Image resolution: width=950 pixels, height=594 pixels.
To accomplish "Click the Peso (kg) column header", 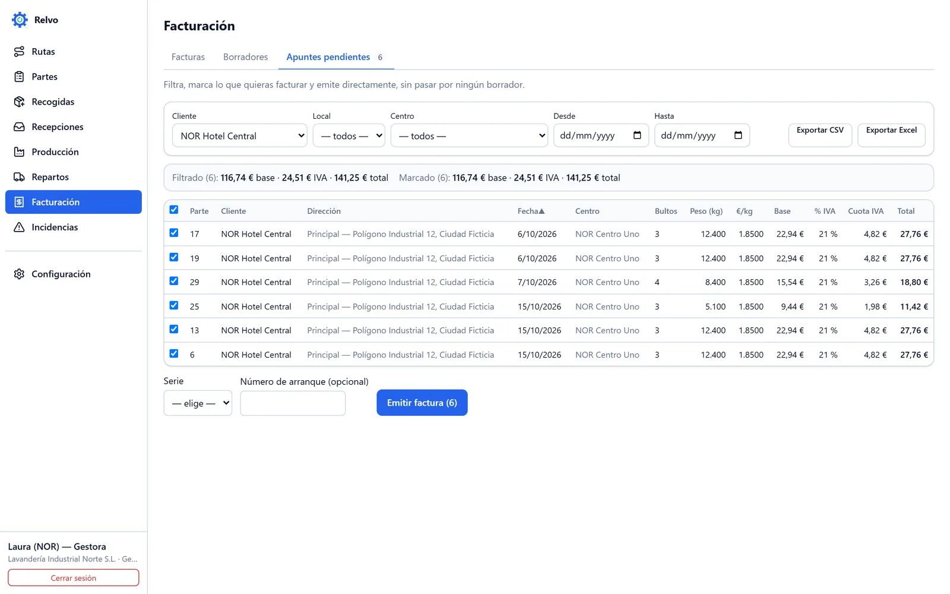I will (706, 211).
